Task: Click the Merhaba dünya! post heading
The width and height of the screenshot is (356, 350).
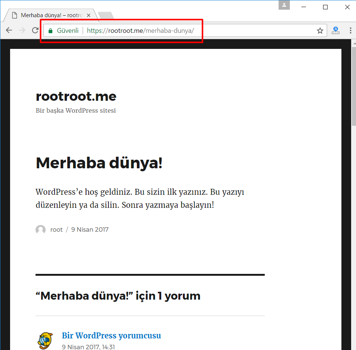Action: 99,163
